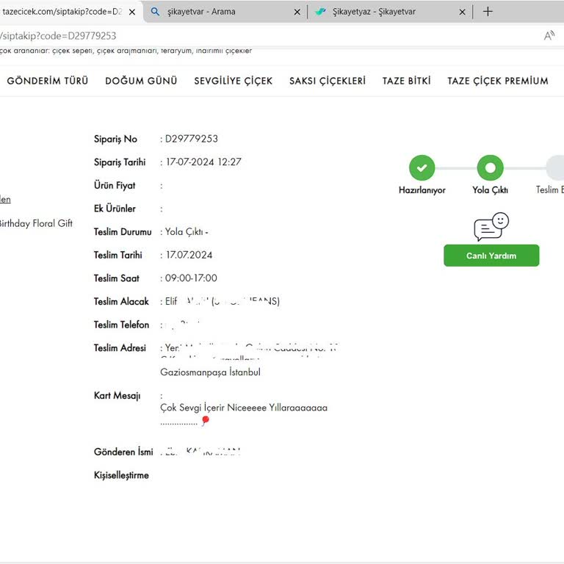This screenshot has width=564, height=564.
Task: Close the şikayetvar - Arama tab
Action: point(297,12)
